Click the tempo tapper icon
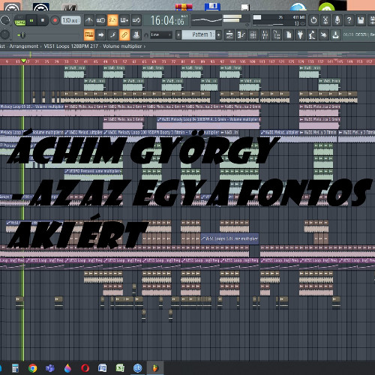 tap(312, 35)
